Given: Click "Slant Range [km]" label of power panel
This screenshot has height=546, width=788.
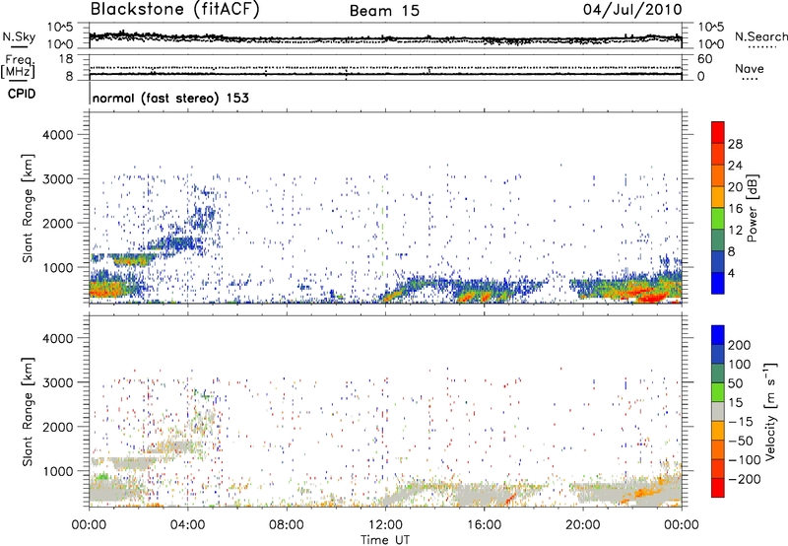Looking at the screenshot, I should (28, 208).
